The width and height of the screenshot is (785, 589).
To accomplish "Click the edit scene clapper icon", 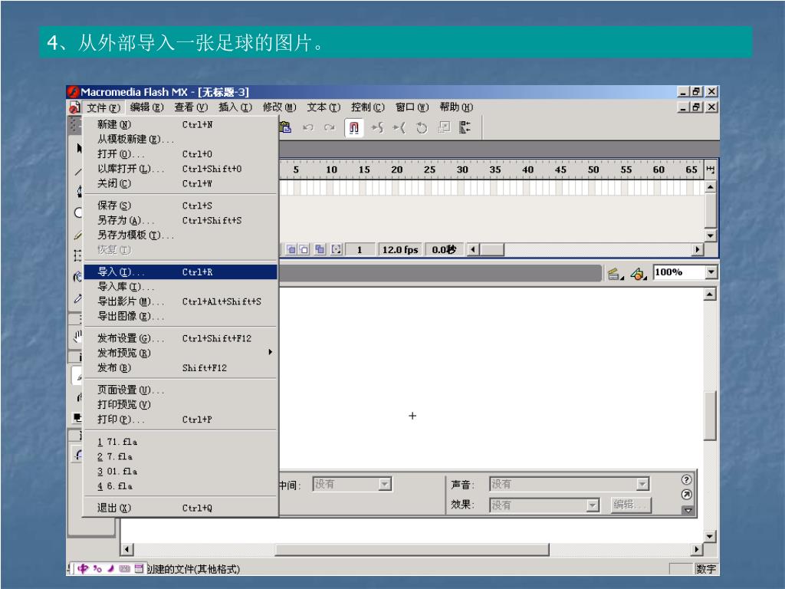I will click(614, 274).
